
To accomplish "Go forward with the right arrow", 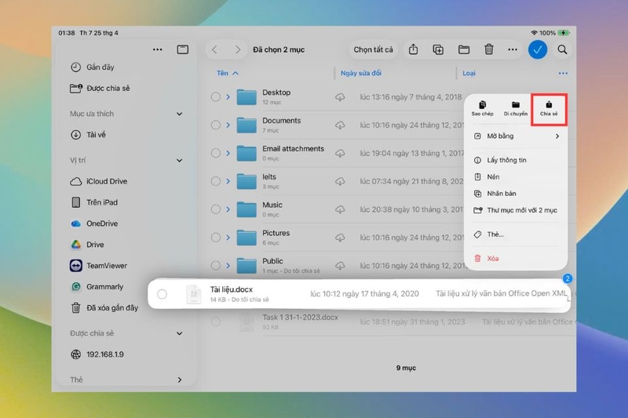I will point(238,49).
